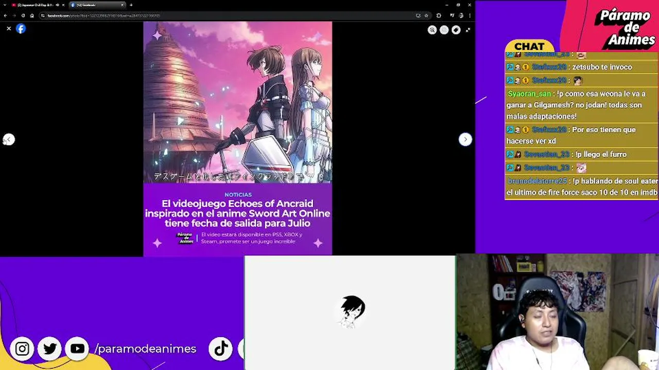The height and width of the screenshot is (370, 659).
Task: Open a new browser tab
Action: coord(131,5)
